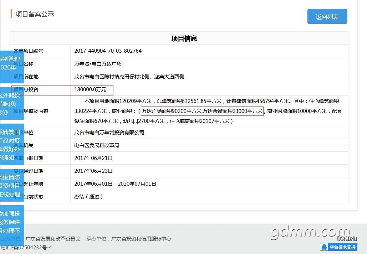Image resolution: width=367 pixels, height=254 pixels.
Task: Open the blue sidebar tile containing 区外商投
Action: [x=12, y=103]
